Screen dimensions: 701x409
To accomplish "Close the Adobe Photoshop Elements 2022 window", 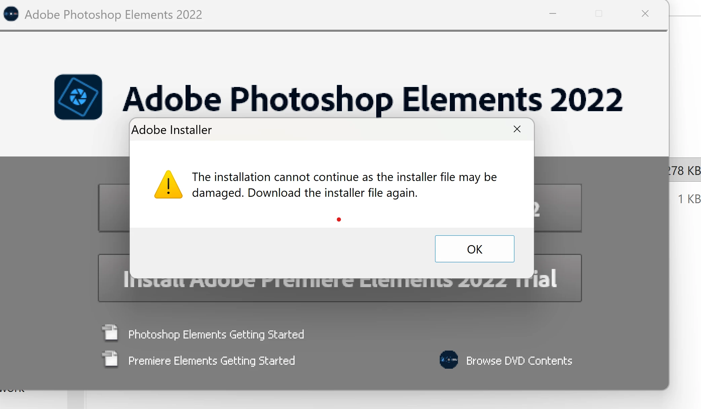I will 645,14.
